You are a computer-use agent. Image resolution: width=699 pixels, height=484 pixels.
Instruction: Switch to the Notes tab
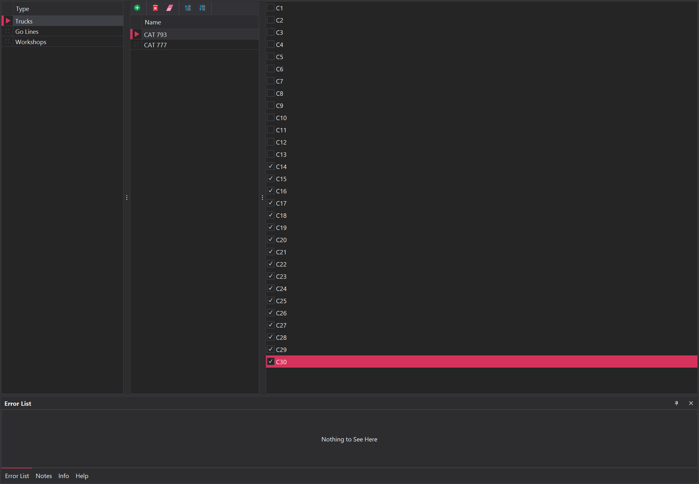coord(44,476)
